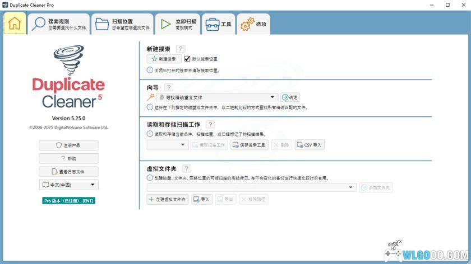Click info icon next to 关闭已打开的搜索
The image size is (471, 264).
[x=150, y=70]
